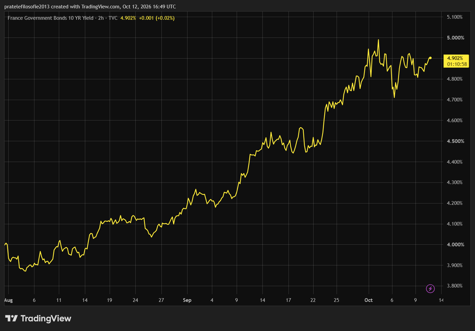Click the 17 date label on the time axis
Screen dimensions: 475x331
(288, 300)
